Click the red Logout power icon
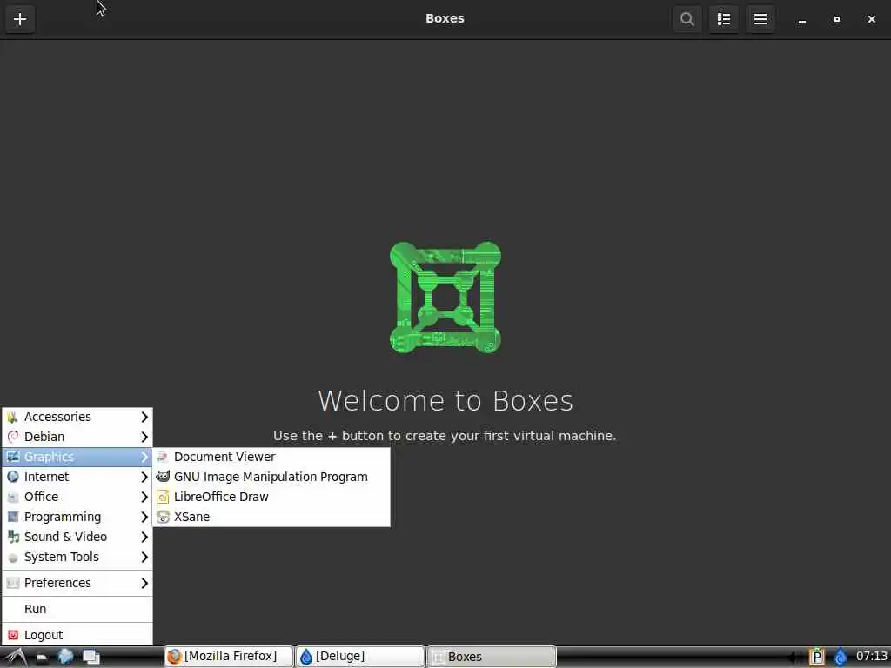This screenshot has height=668, width=891. (x=12, y=635)
